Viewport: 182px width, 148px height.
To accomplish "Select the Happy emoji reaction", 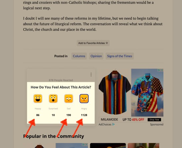I will [38, 98].
